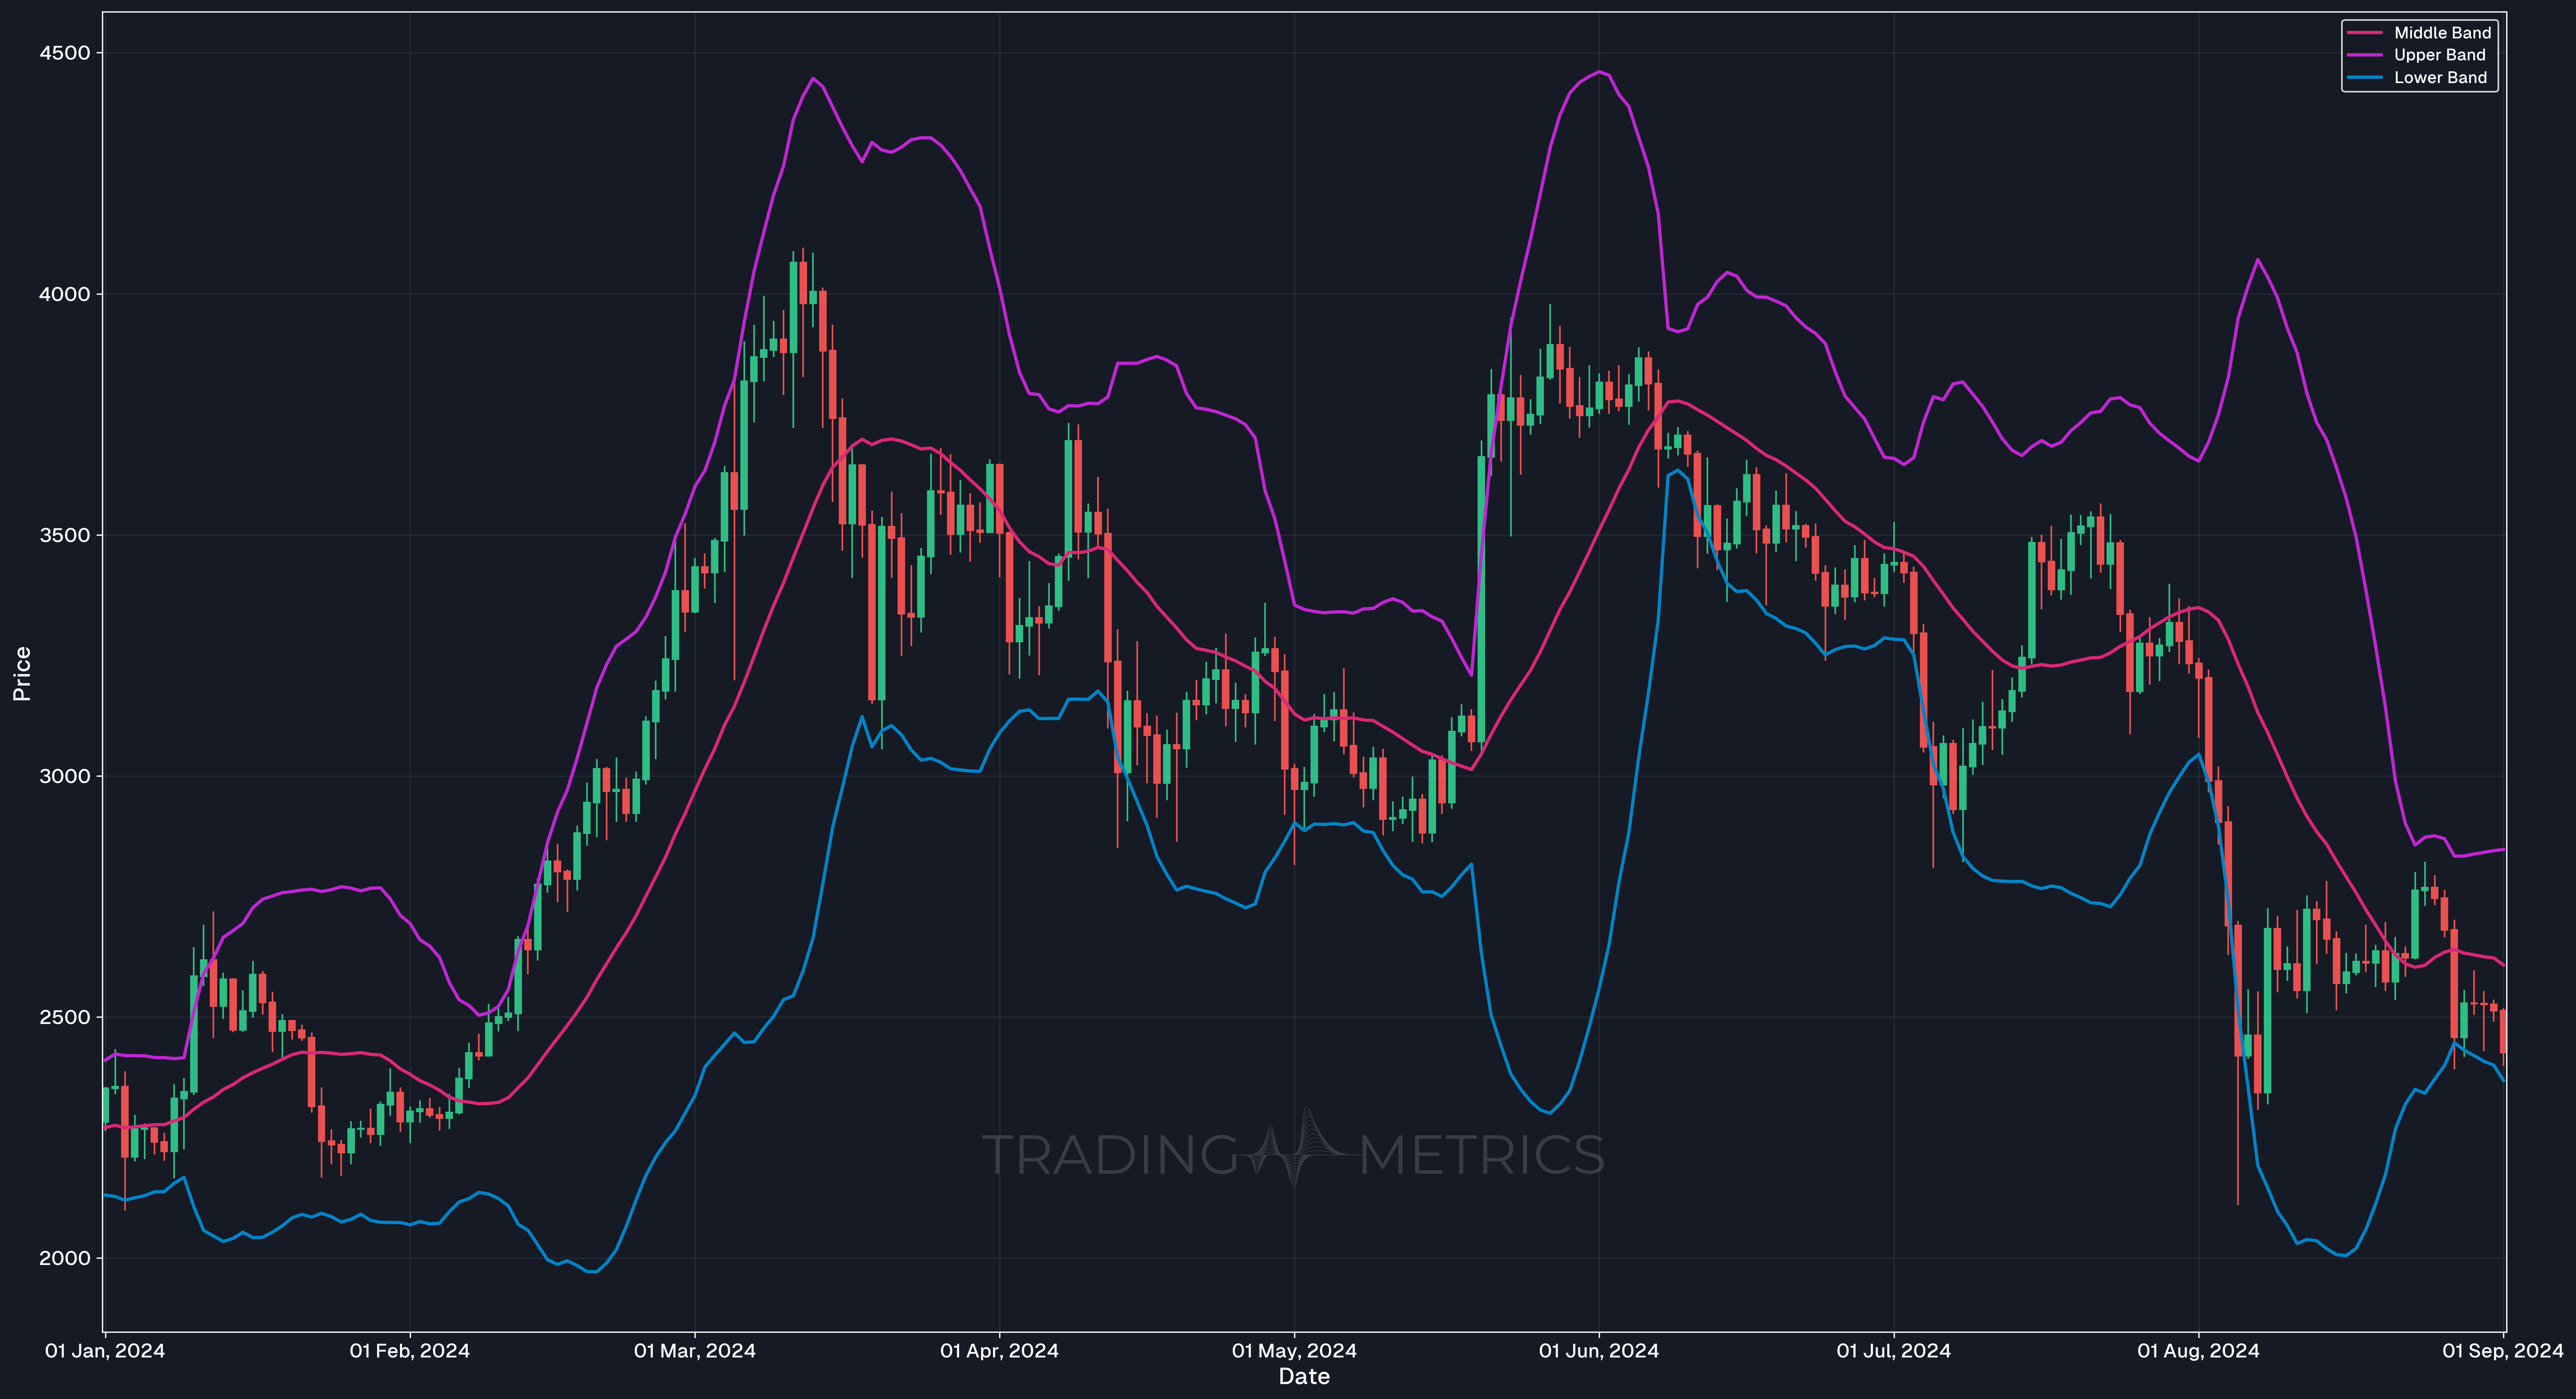Image resolution: width=2576 pixels, height=1399 pixels.
Task: Click the 01 Jul, 2024 date label
Action: point(1894,1351)
